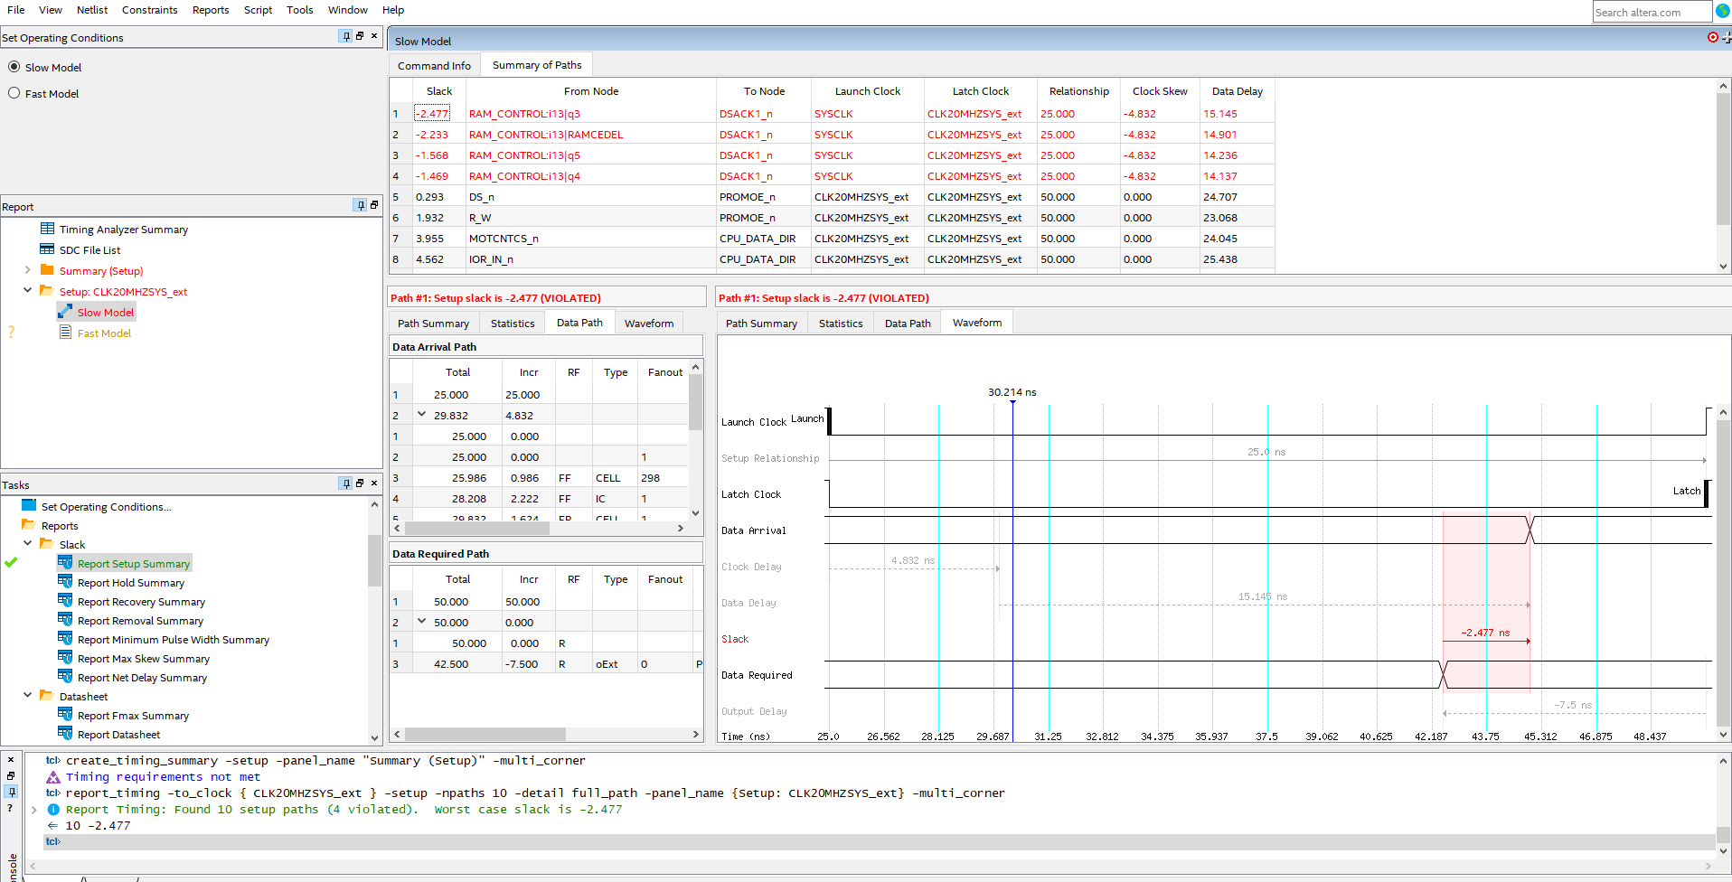Float the Report panel window
Viewport: 1732px width, 882px height.
tap(374, 205)
